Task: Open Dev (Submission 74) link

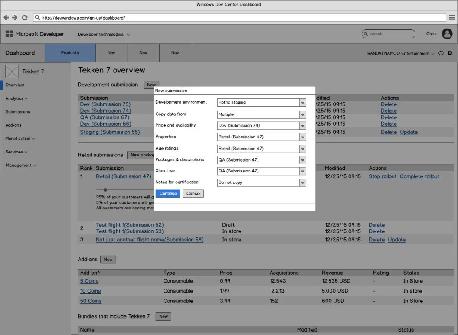Action: pyautogui.click(x=105, y=111)
